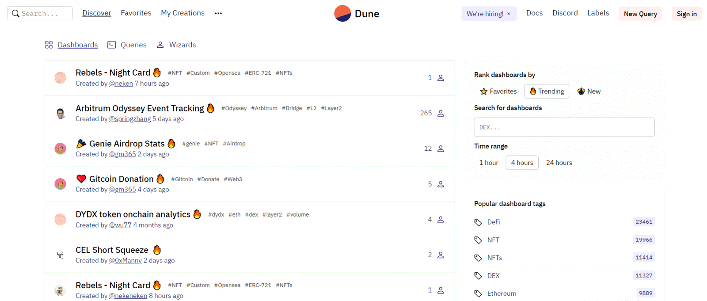Click the Dune logo icon
This screenshot has height=301, width=707.
tap(342, 13)
